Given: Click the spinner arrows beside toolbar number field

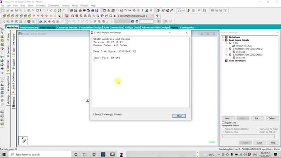Looking at the screenshot, I should click(155, 22).
